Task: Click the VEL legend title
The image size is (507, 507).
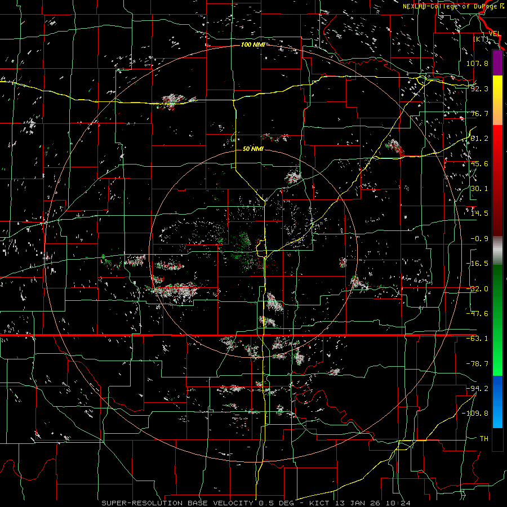Action: tap(495, 34)
